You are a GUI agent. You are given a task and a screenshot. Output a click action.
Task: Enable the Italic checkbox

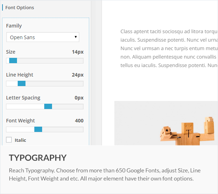point(9,140)
